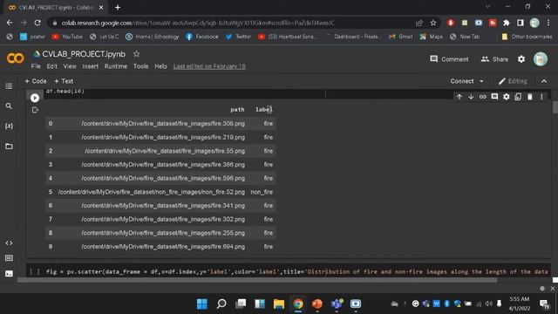Mirror cell in tab icon

tap(518, 97)
